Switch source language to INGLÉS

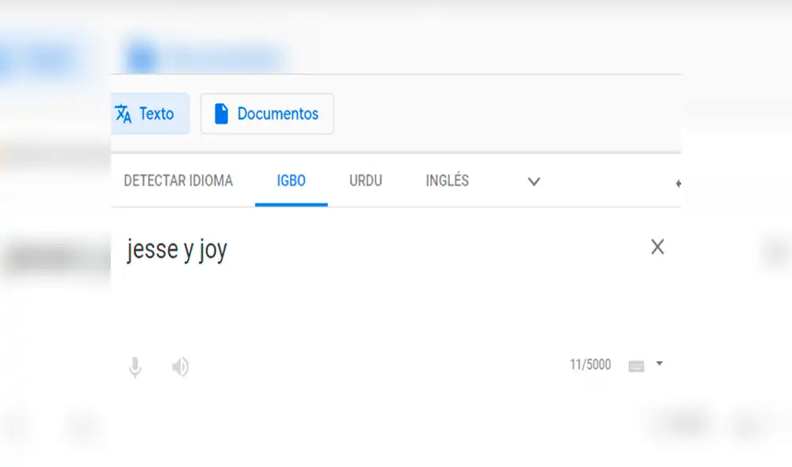pos(446,180)
